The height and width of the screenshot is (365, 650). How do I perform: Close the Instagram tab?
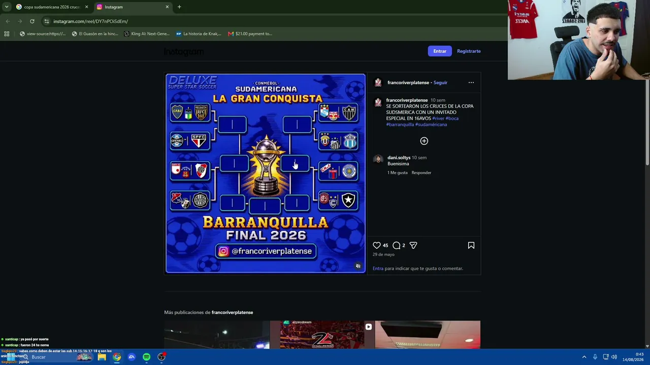(x=167, y=7)
